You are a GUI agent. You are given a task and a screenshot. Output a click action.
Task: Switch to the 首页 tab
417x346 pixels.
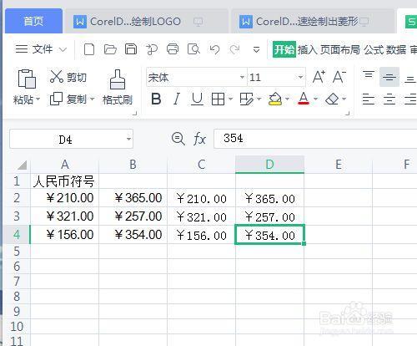(33, 21)
